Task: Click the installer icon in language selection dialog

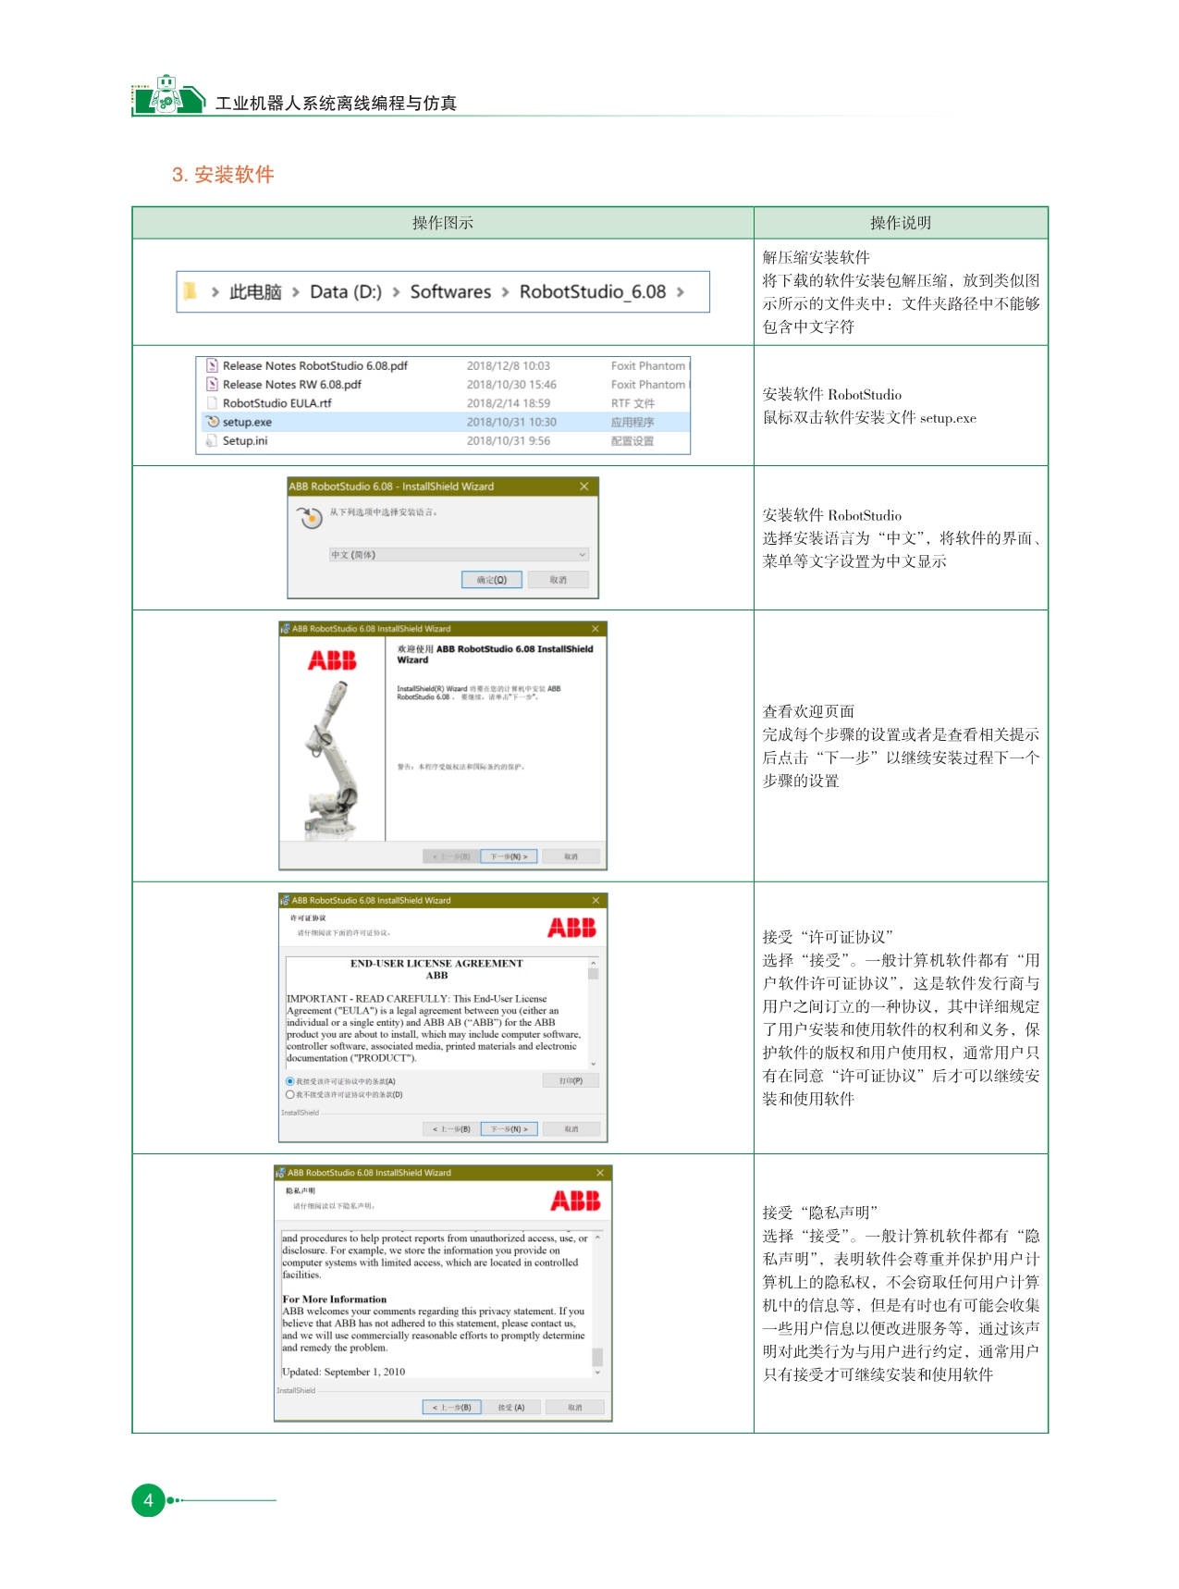Action: [311, 518]
